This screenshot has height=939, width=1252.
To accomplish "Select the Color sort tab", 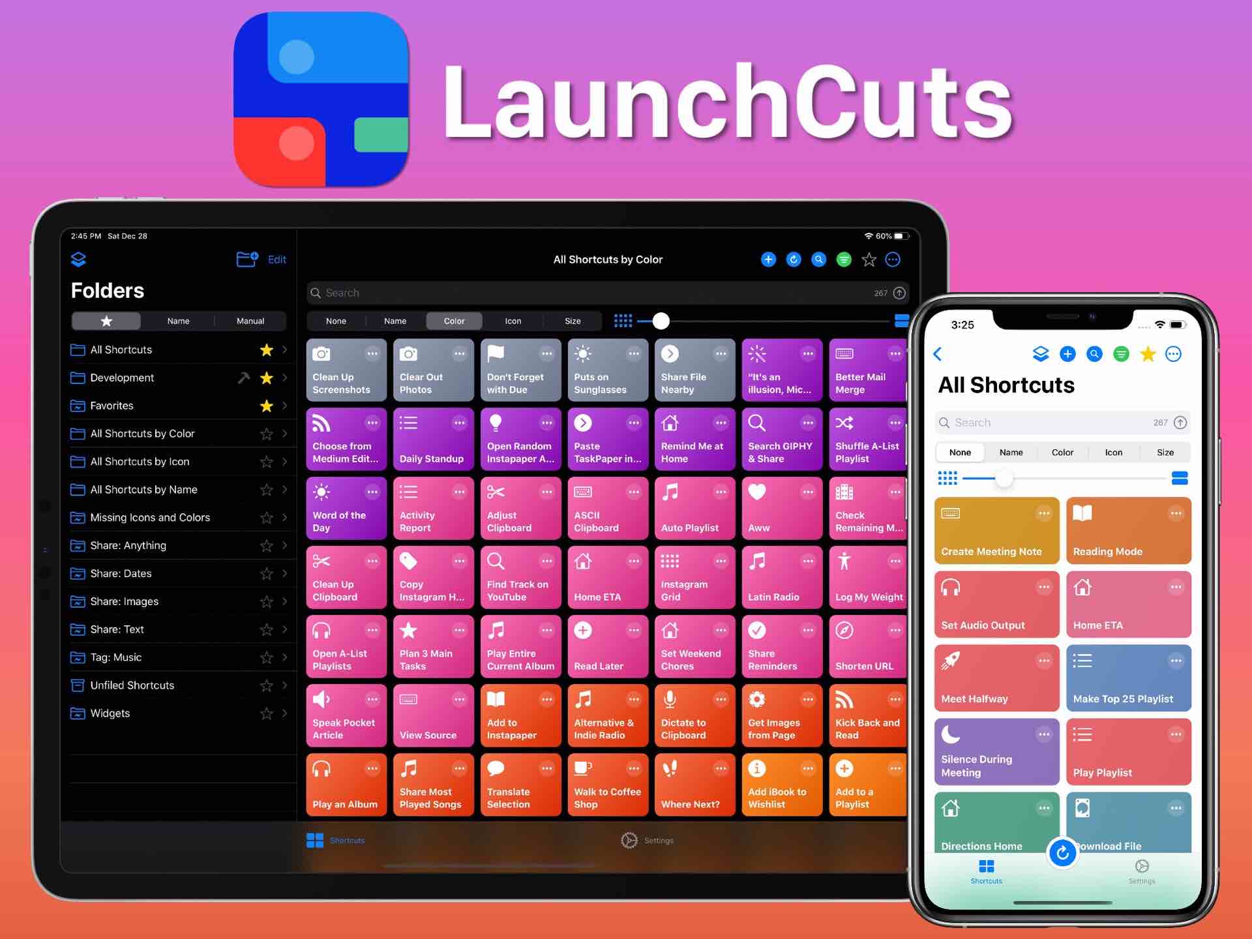I will click(x=451, y=321).
